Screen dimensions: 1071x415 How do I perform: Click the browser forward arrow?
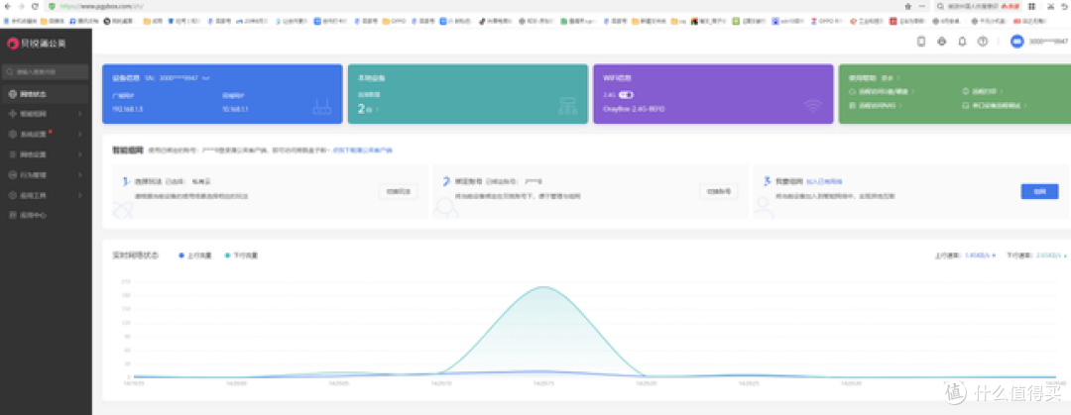[21, 6]
